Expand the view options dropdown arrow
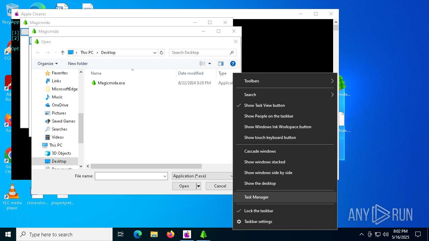Image resolution: width=429 pixels, height=241 pixels. tap(210, 64)
